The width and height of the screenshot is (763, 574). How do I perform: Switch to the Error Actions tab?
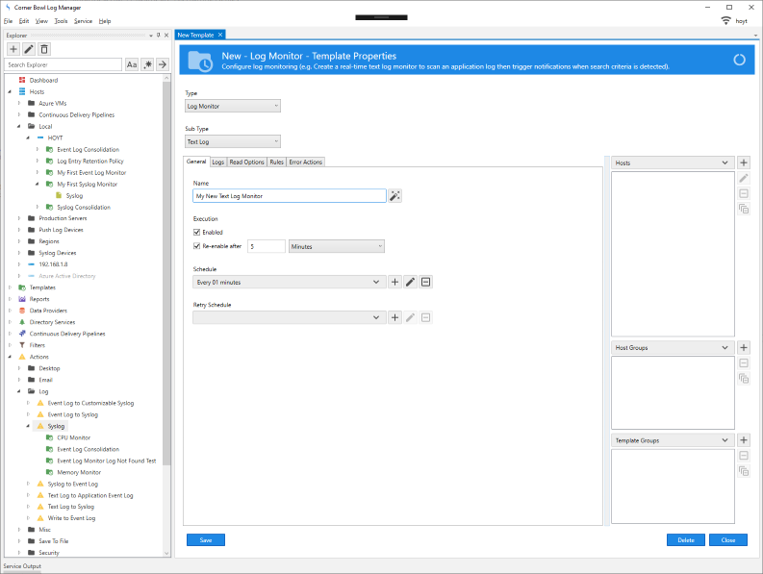pyautogui.click(x=306, y=162)
